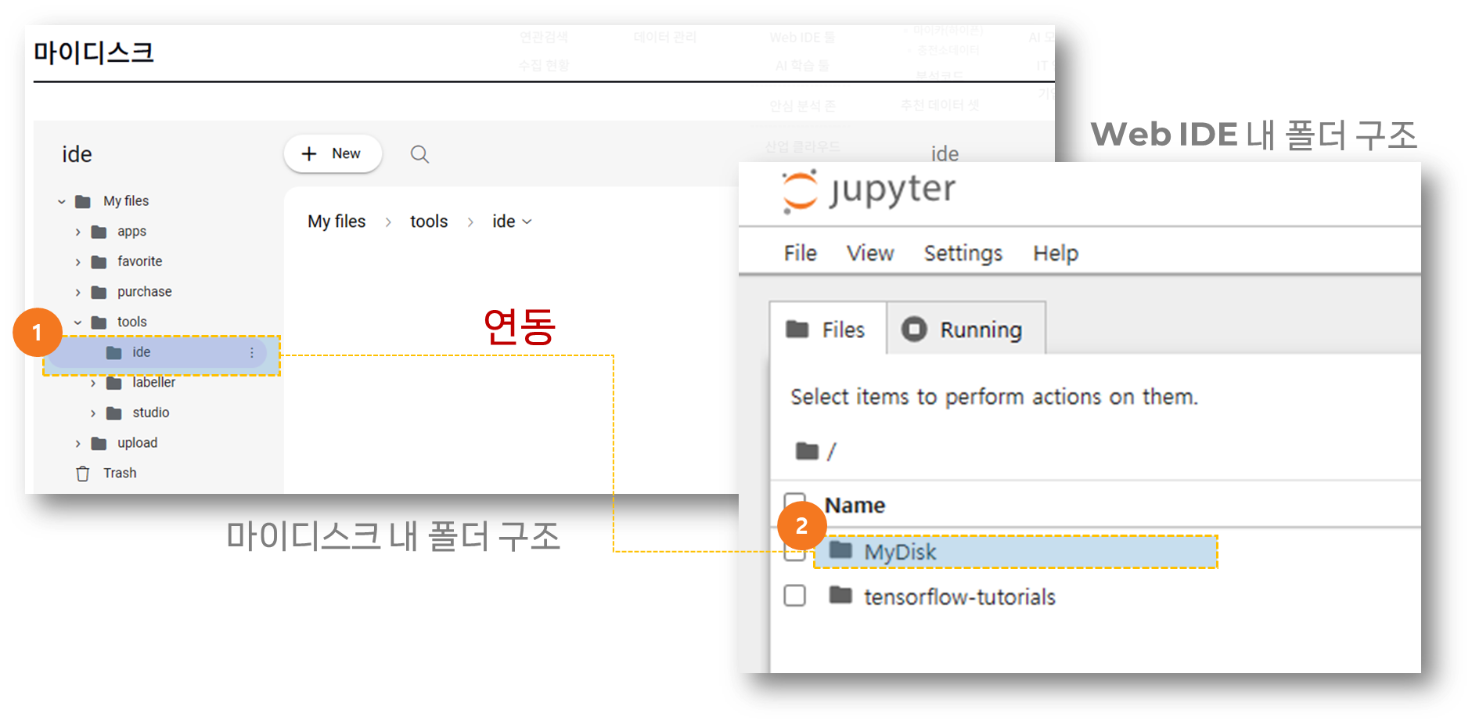Expand the purchase folder
This screenshot has height=724, width=1472.
(77, 293)
